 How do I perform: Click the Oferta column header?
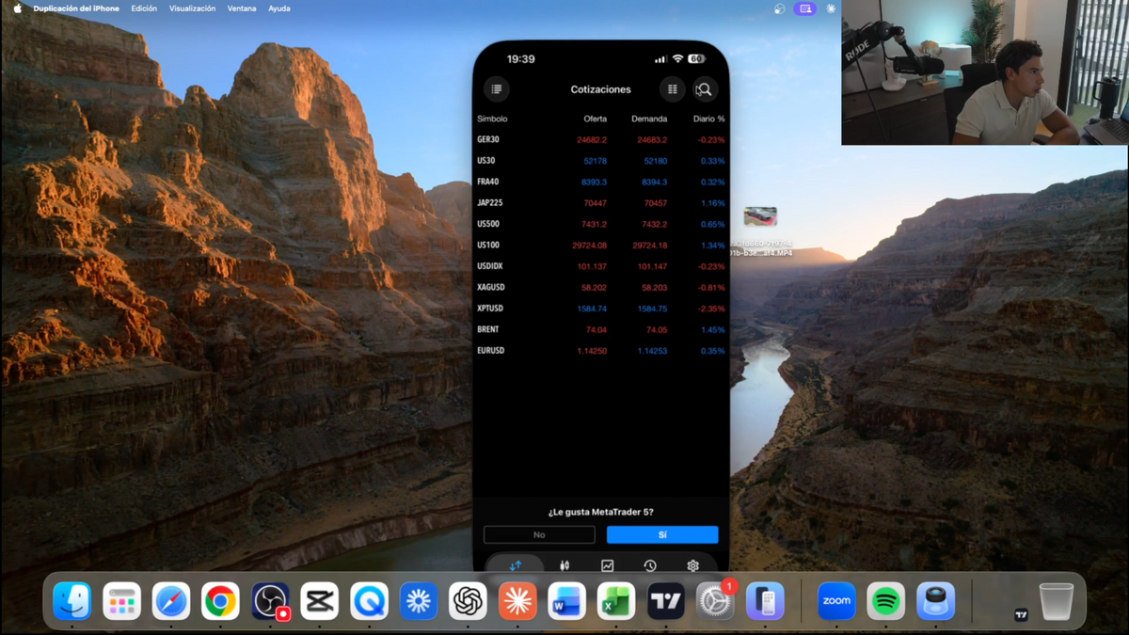pos(596,119)
